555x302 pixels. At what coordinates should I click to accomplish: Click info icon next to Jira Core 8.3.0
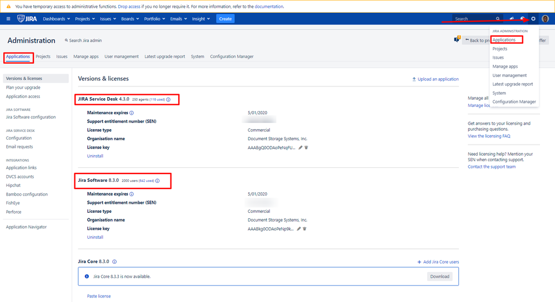pyautogui.click(x=114, y=262)
